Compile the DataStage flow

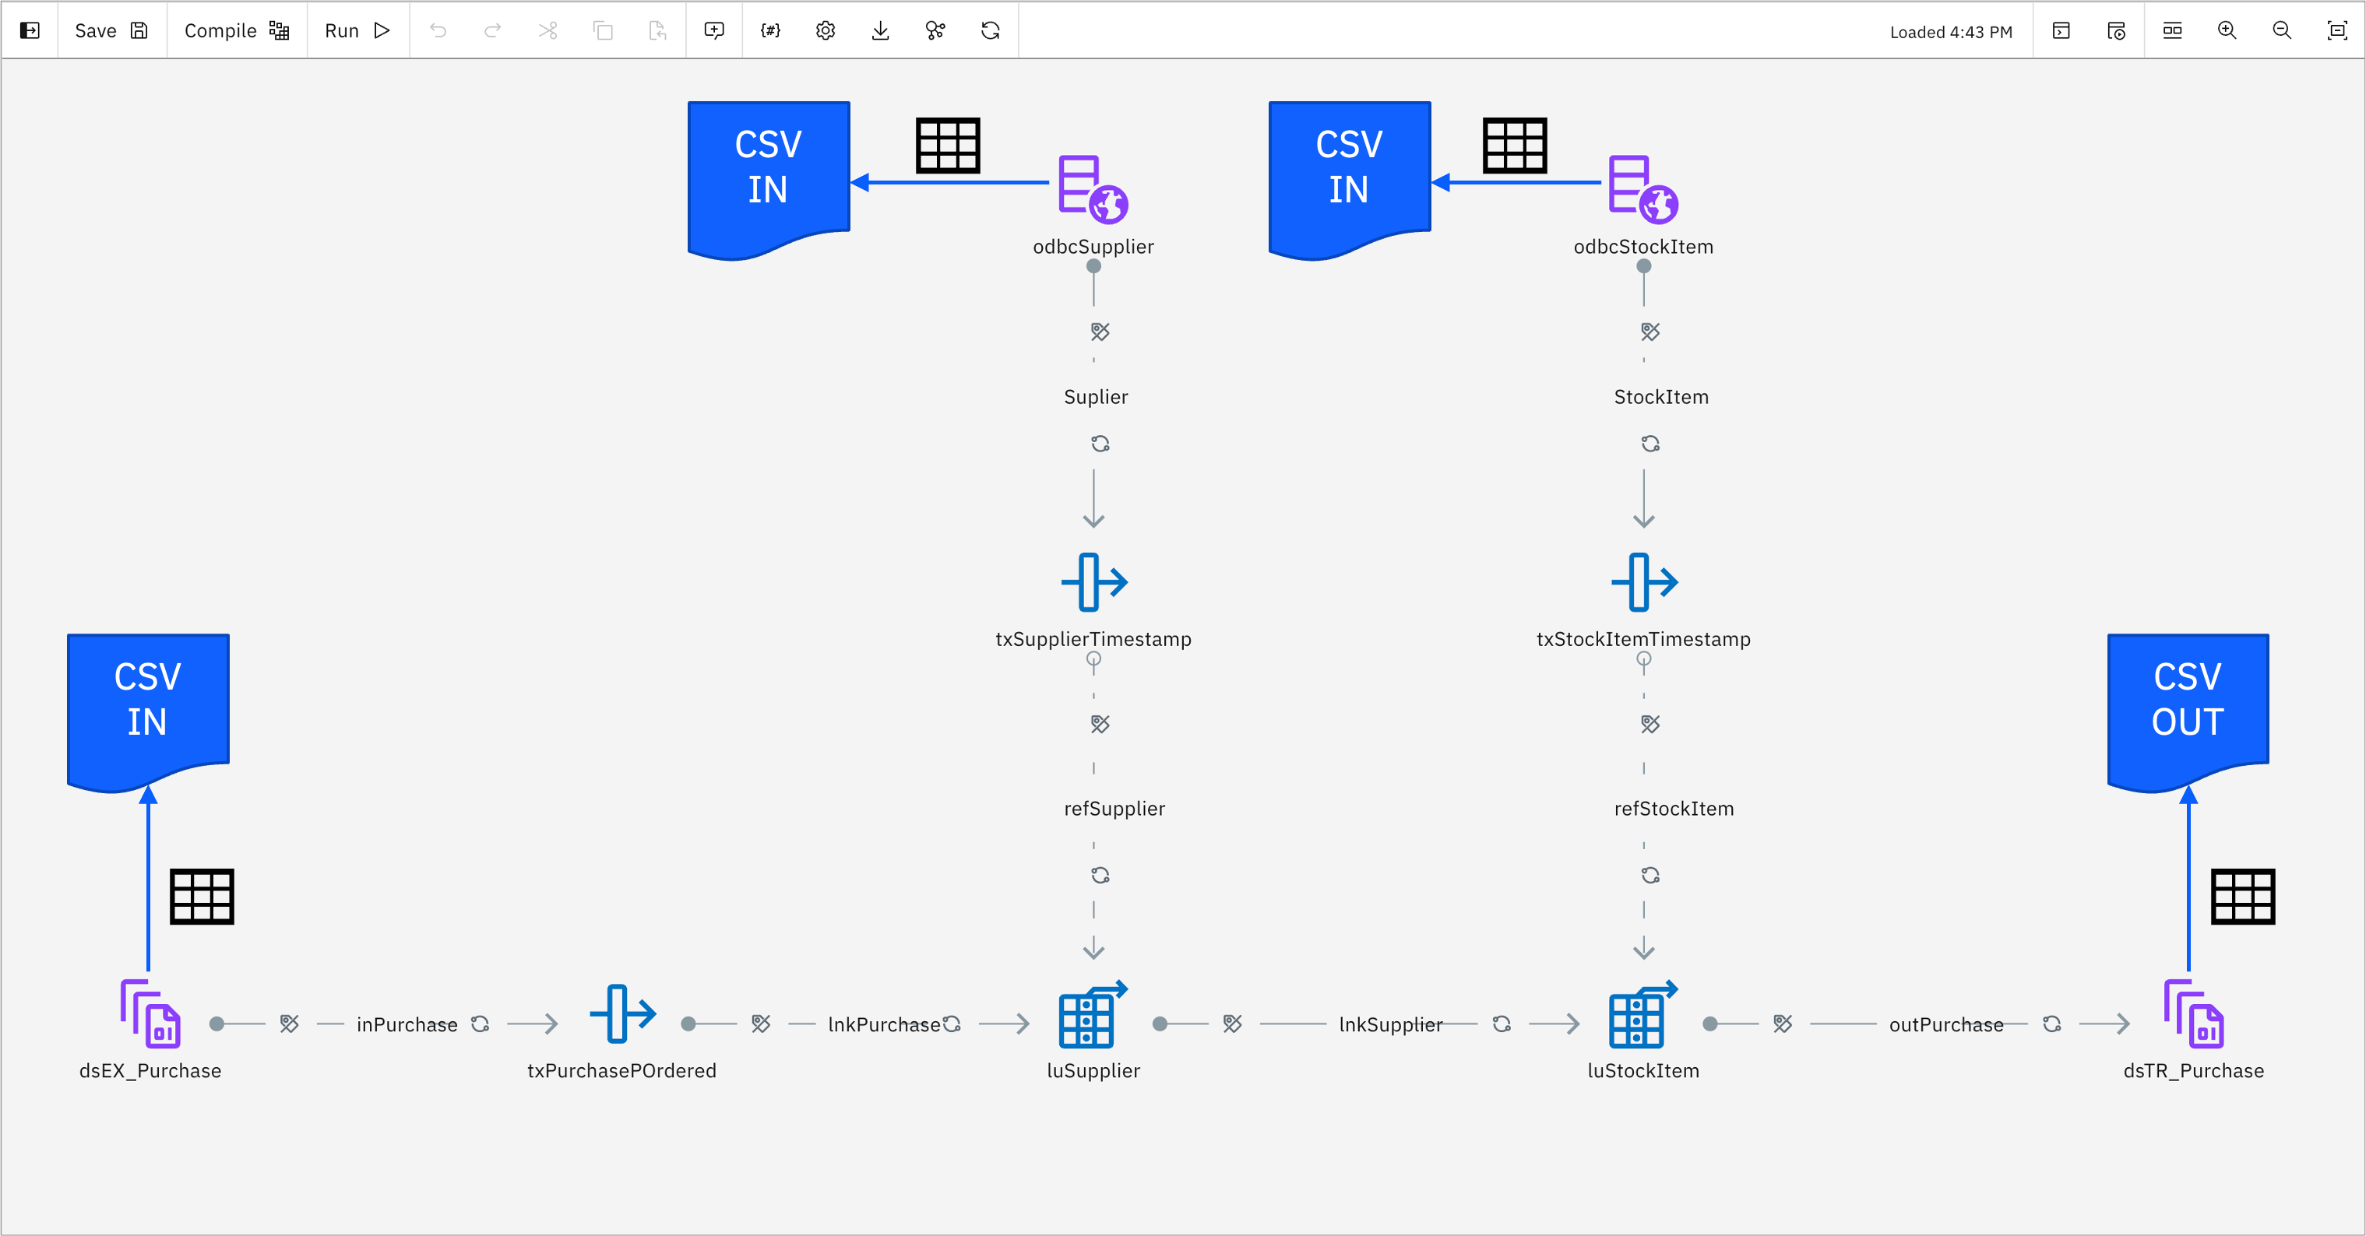coord(236,30)
